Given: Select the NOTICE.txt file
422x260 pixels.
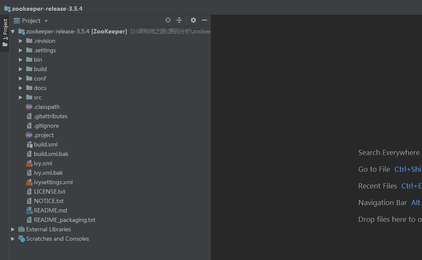Looking at the screenshot, I should pos(49,201).
